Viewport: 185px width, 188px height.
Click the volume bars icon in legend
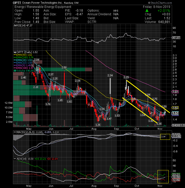point(15,71)
